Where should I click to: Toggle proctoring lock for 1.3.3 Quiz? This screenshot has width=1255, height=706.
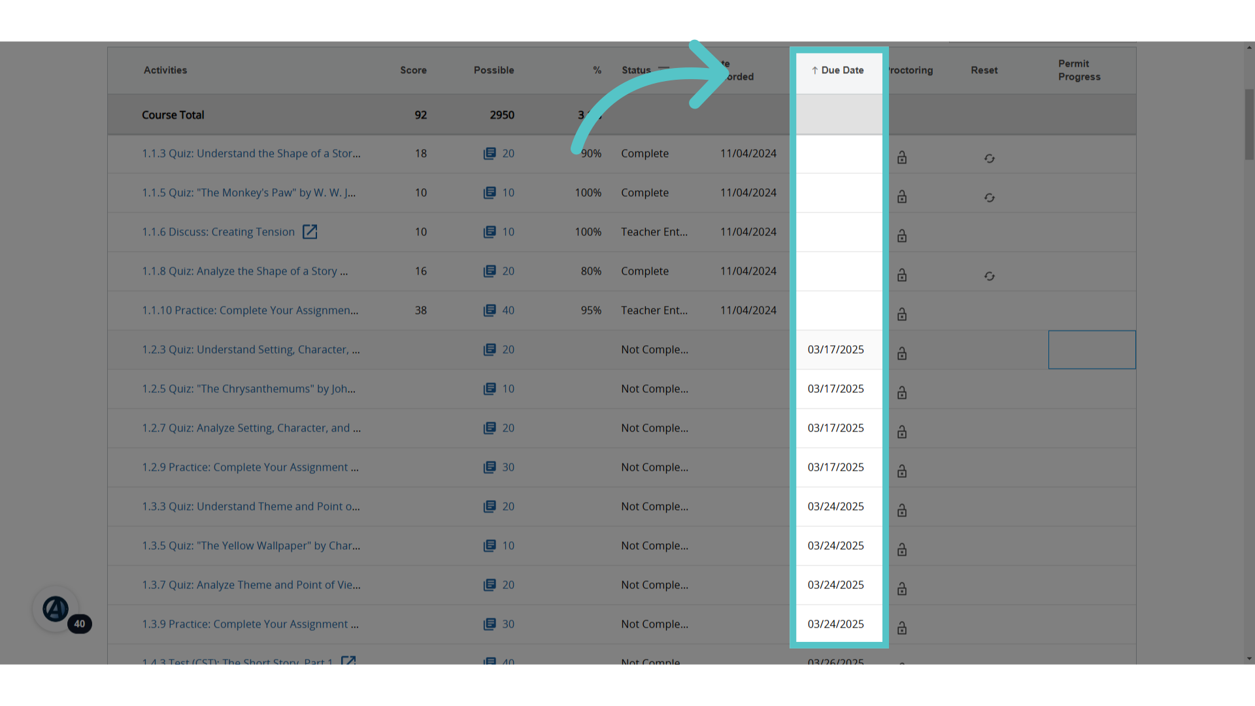[x=902, y=511]
